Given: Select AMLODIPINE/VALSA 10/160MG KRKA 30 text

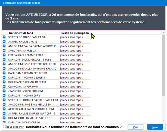Looking at the screenshot, I should pyautogui.click(x=32, y=68).
